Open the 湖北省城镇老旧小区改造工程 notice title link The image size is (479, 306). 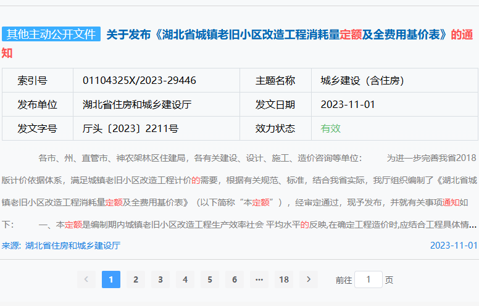coord(278,35)
